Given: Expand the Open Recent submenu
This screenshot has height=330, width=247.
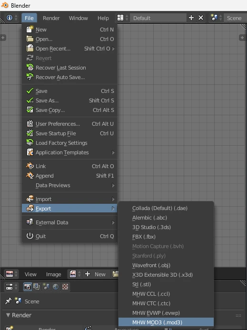Looking at the screenshot, I should tap(113, 49).
